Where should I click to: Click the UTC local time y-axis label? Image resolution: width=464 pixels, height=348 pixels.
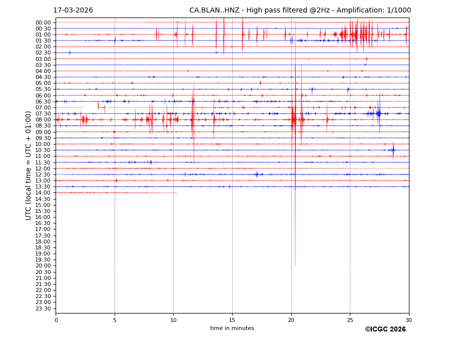click(29, 165)
